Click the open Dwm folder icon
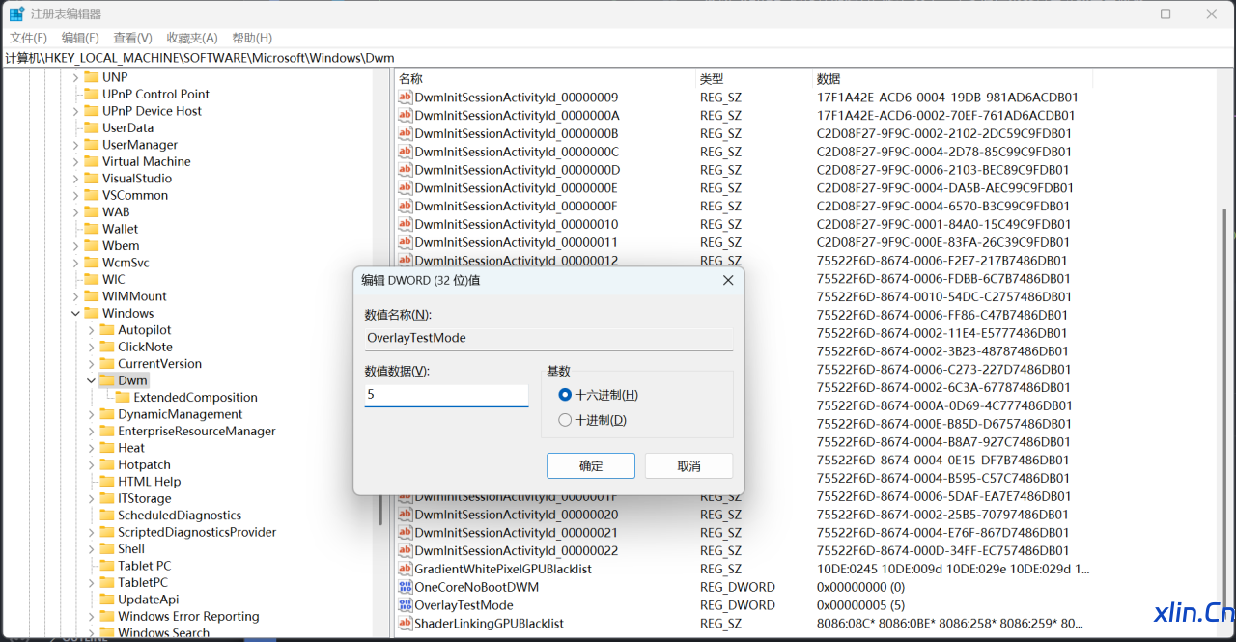This screenshot has height=642, width=1236. (x=107, y=380)
